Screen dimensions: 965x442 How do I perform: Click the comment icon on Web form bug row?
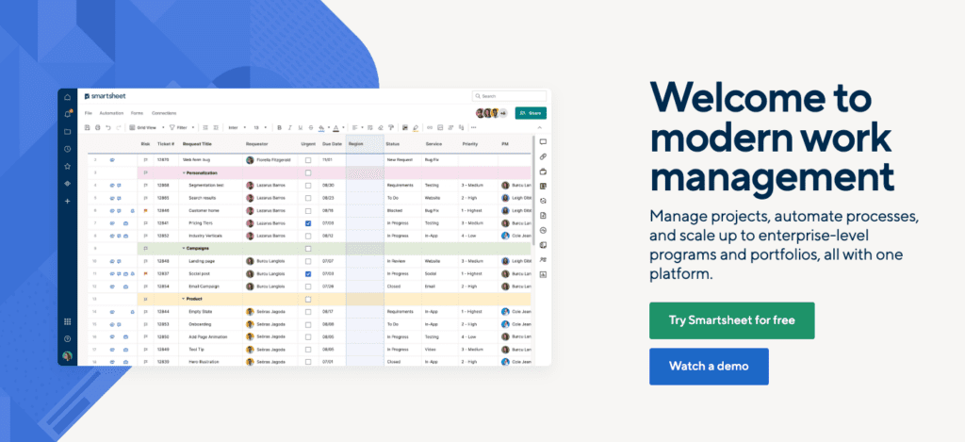tap(113, 160)
